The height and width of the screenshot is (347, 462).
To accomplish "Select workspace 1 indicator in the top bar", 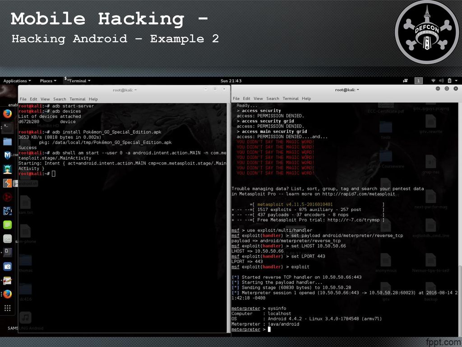I will coord(418,80).
